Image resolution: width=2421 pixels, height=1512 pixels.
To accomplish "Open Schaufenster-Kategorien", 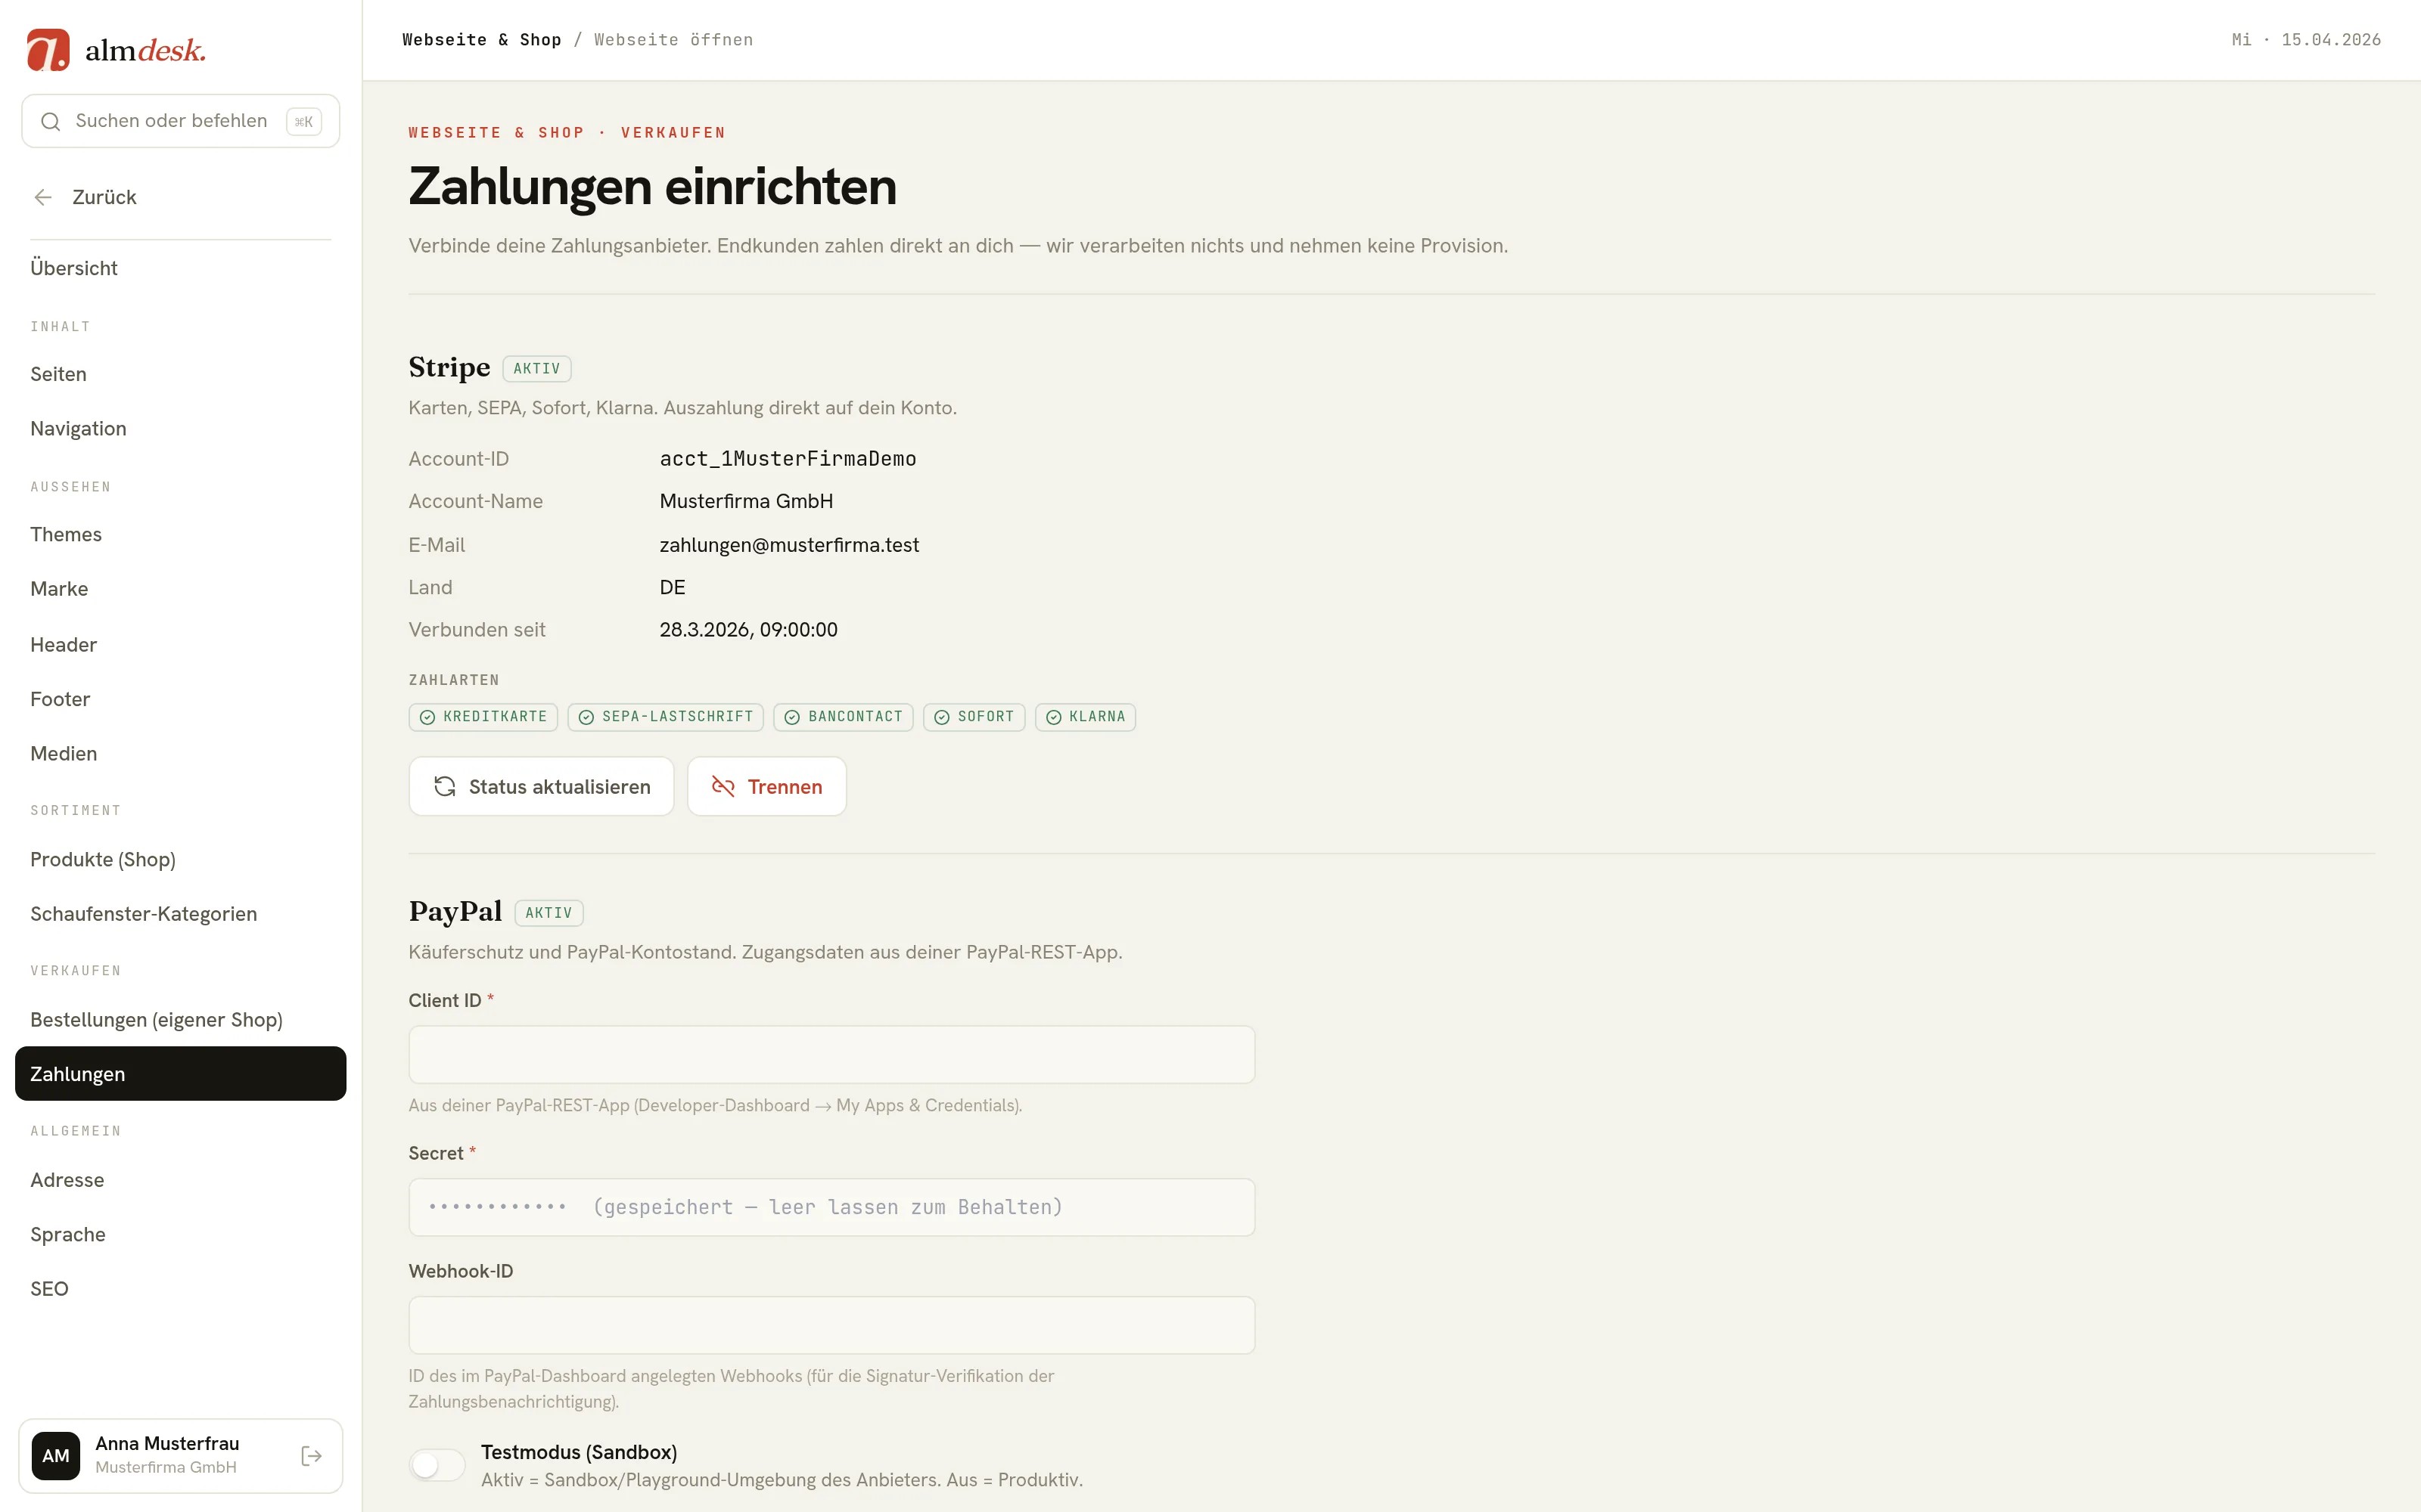I will pos(181,914).
